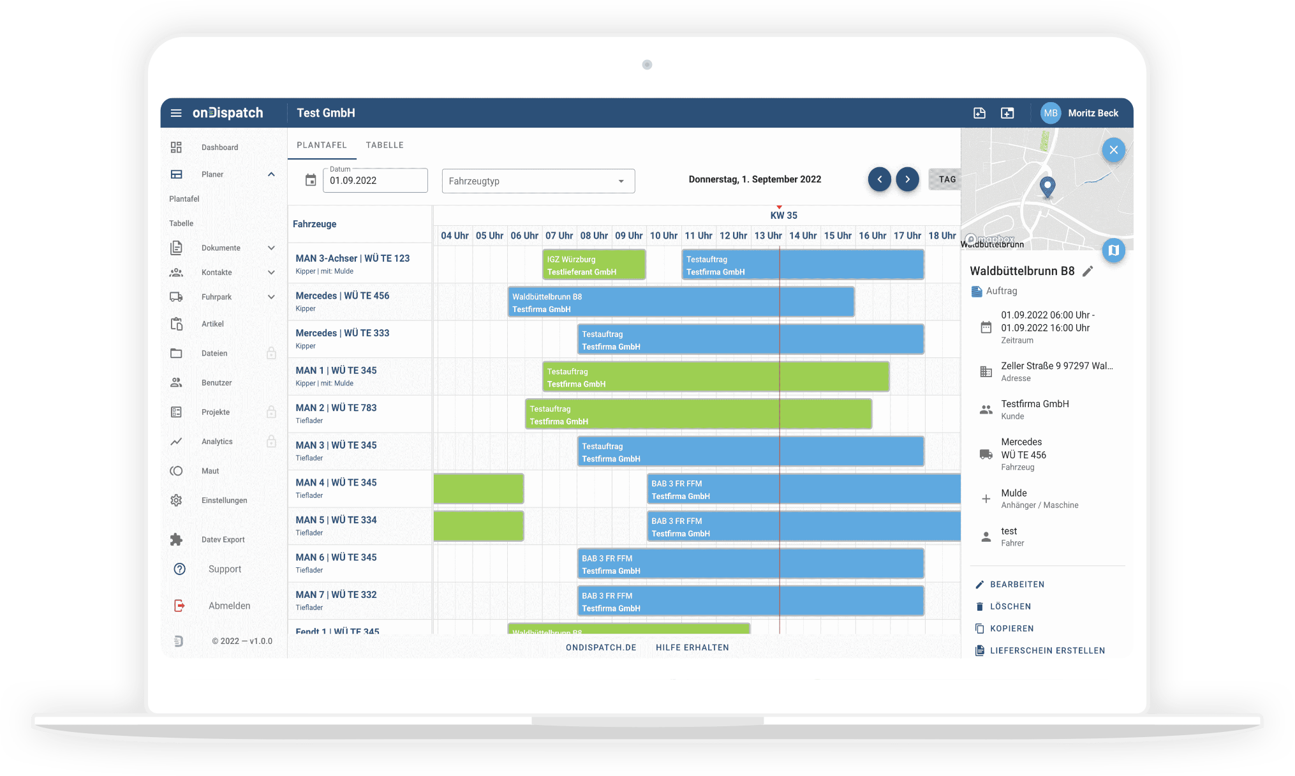Image resolution: width=1295 pixels, height=776 pixels.
Task: Close the map panel with the X button
Action: tap(1113, 150)
